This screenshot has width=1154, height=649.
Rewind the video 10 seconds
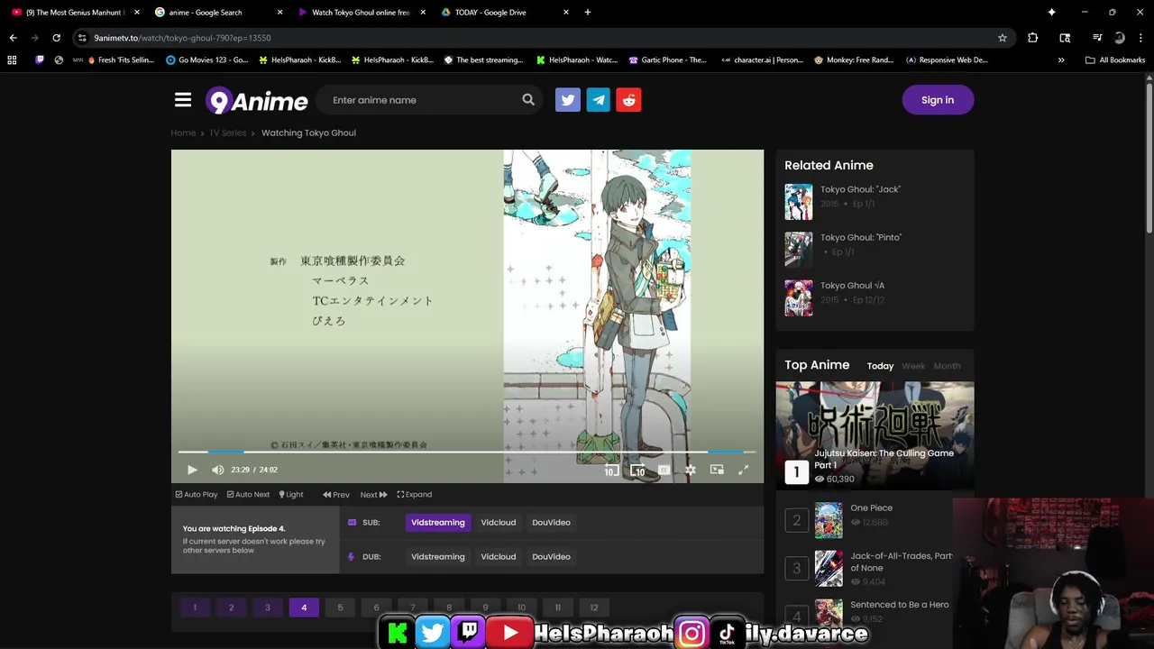pyautogui.click(x=611, y=470)
